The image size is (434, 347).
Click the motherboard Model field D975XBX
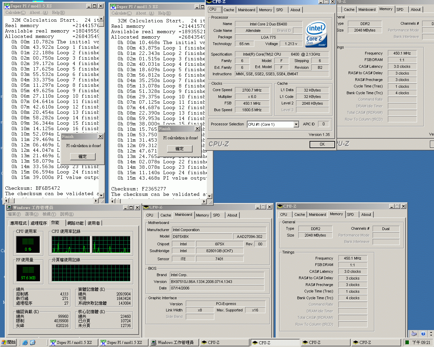[202, 237]
